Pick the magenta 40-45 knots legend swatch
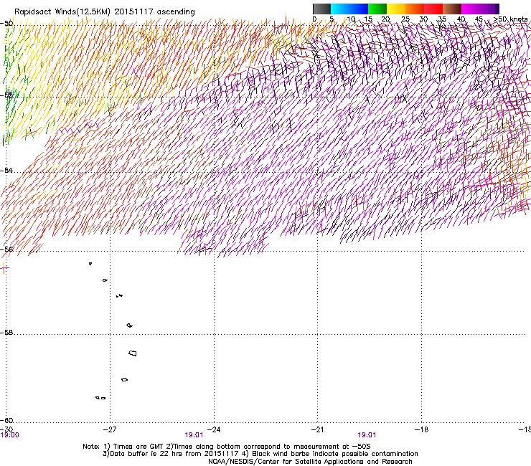Viewport: 531px width, 466px height. coord(471,9)
